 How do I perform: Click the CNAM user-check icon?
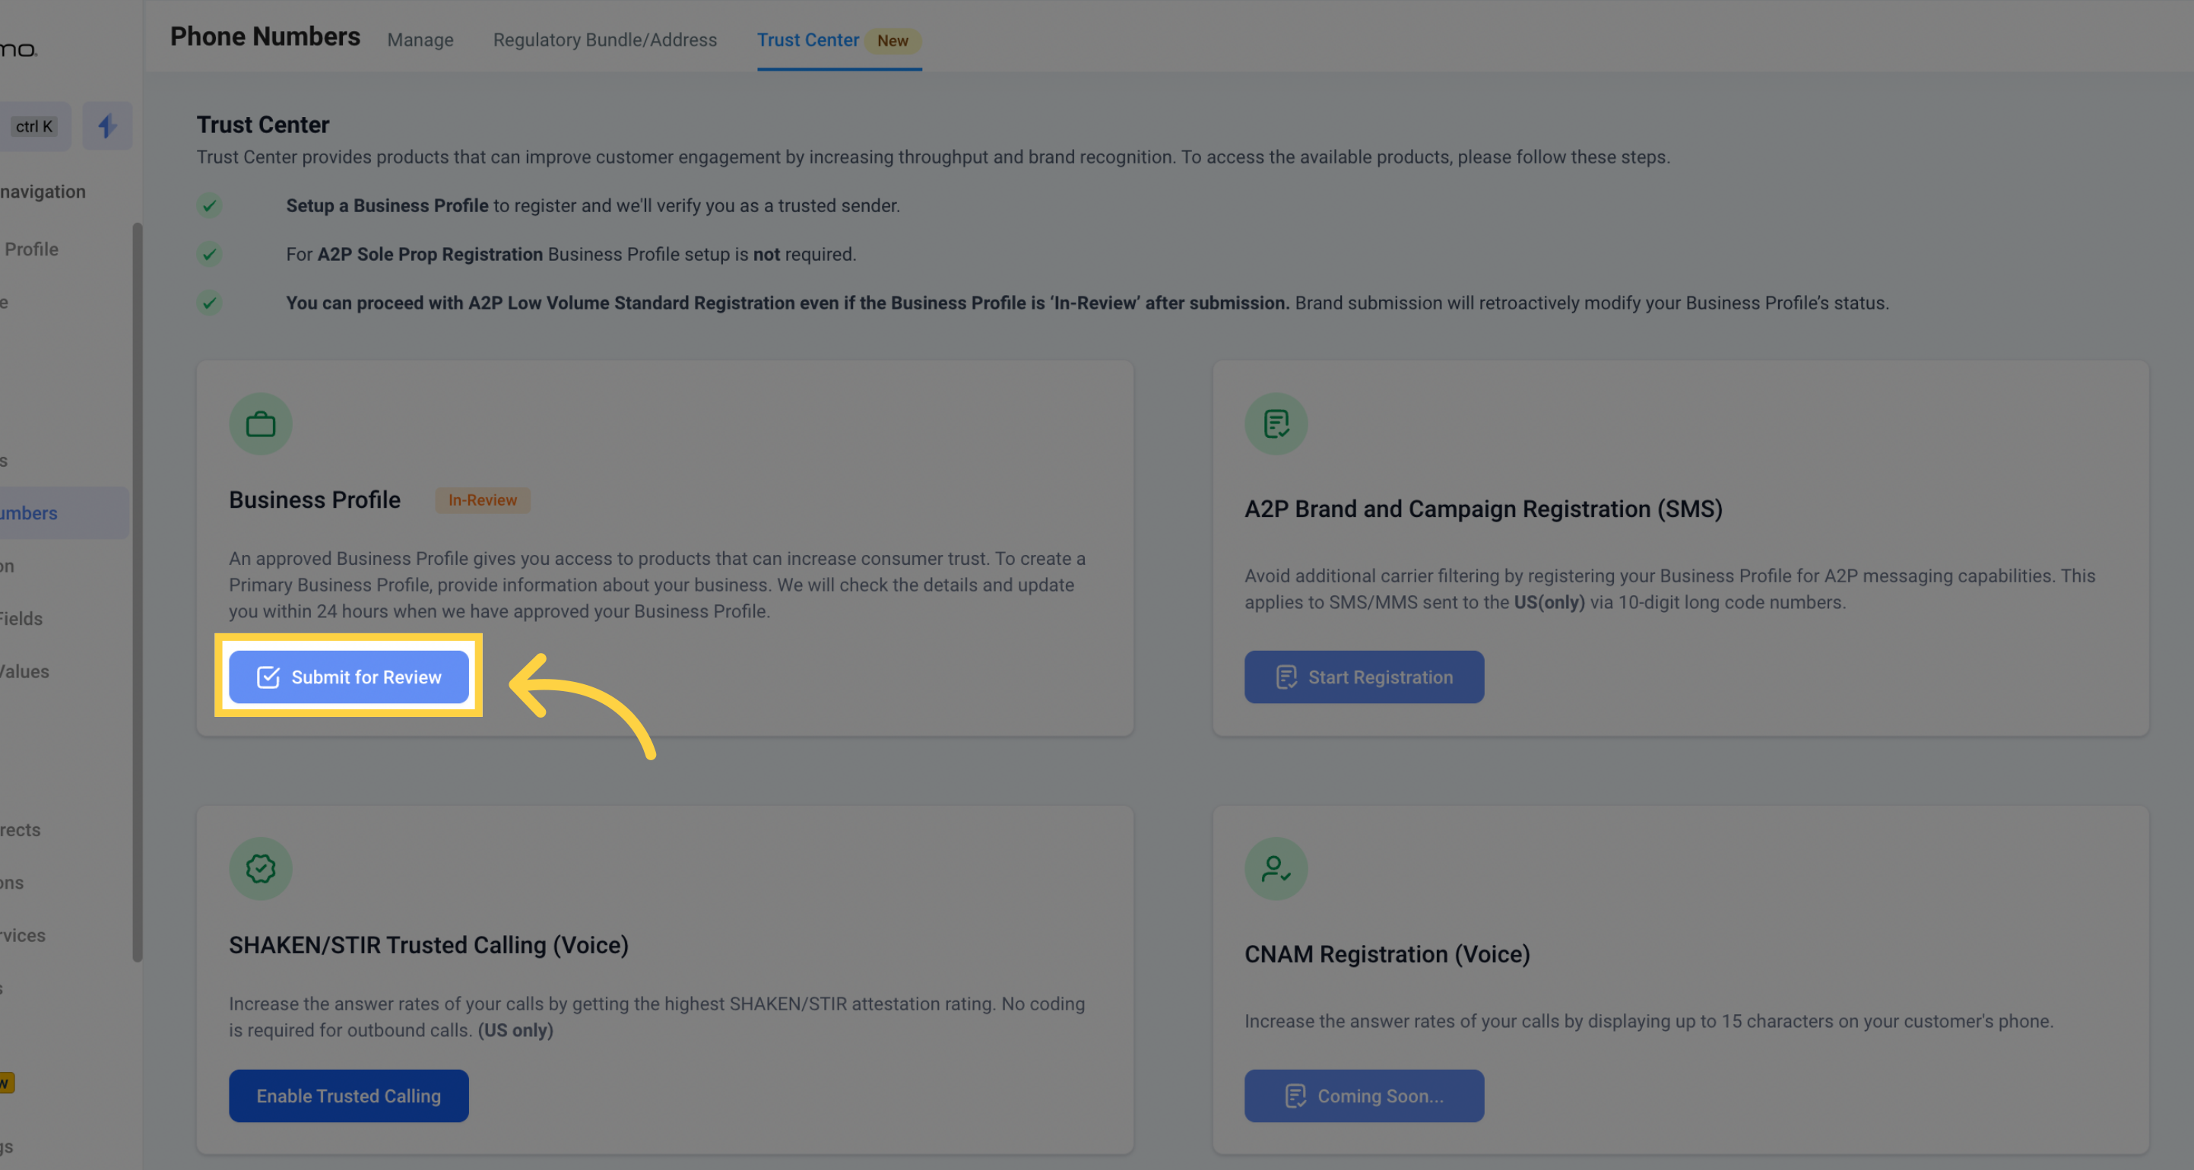[1276, 868]
